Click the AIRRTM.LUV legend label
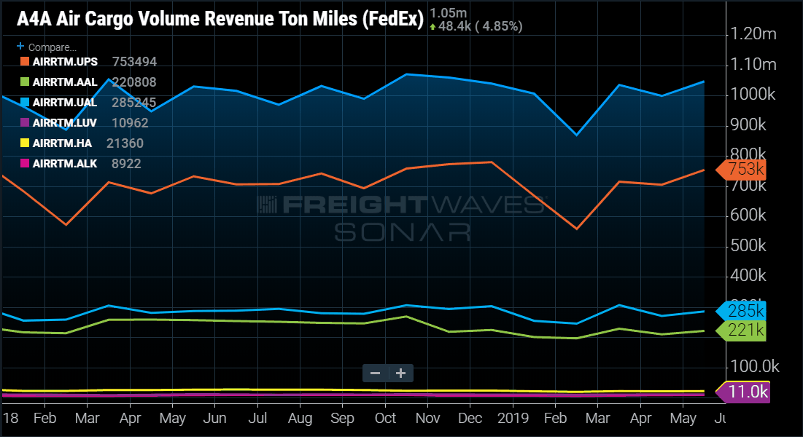This screenshot has width=803, height=447. 64,123
